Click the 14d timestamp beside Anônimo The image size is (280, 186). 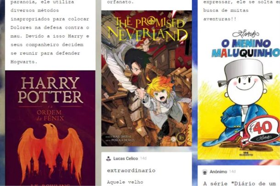[x=232, y=171]
